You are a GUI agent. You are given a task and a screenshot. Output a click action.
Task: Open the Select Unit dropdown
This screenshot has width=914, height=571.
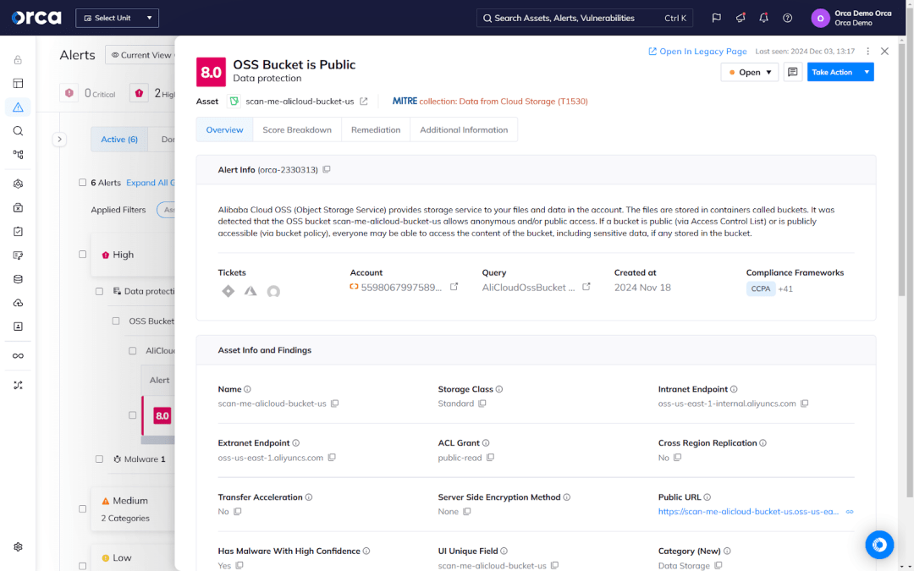117,18
